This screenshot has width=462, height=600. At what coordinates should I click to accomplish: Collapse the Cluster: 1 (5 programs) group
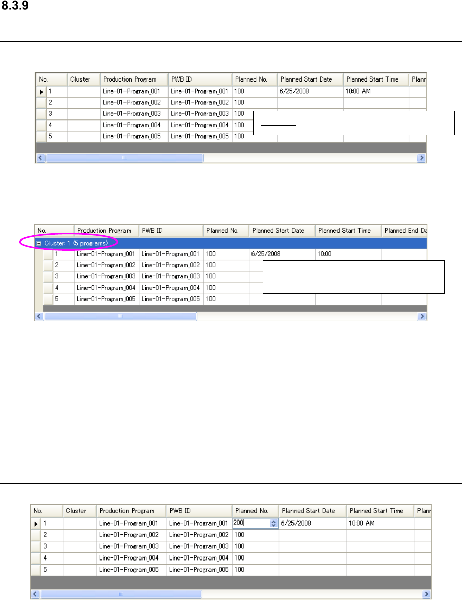tap(39, 244)
